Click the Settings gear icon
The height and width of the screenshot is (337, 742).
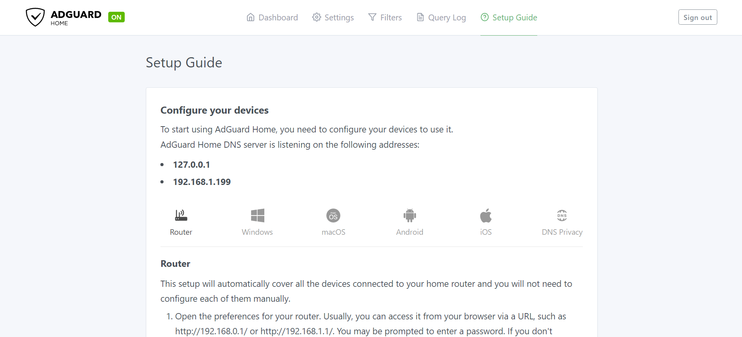click(316, 17)
